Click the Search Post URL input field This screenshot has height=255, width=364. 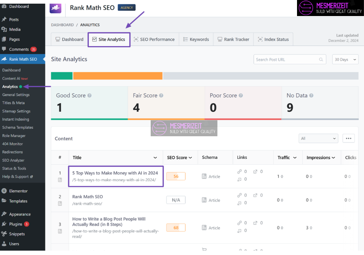click(286, 60)
